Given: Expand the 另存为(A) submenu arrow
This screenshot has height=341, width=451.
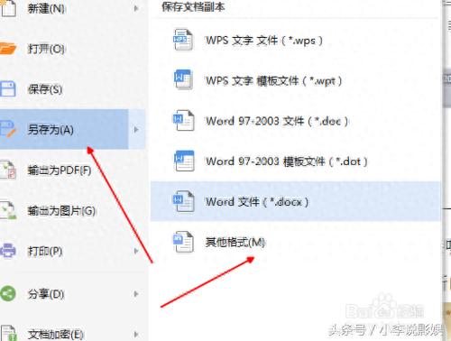Looking at the screenshot, I should [x=136, y=130].
